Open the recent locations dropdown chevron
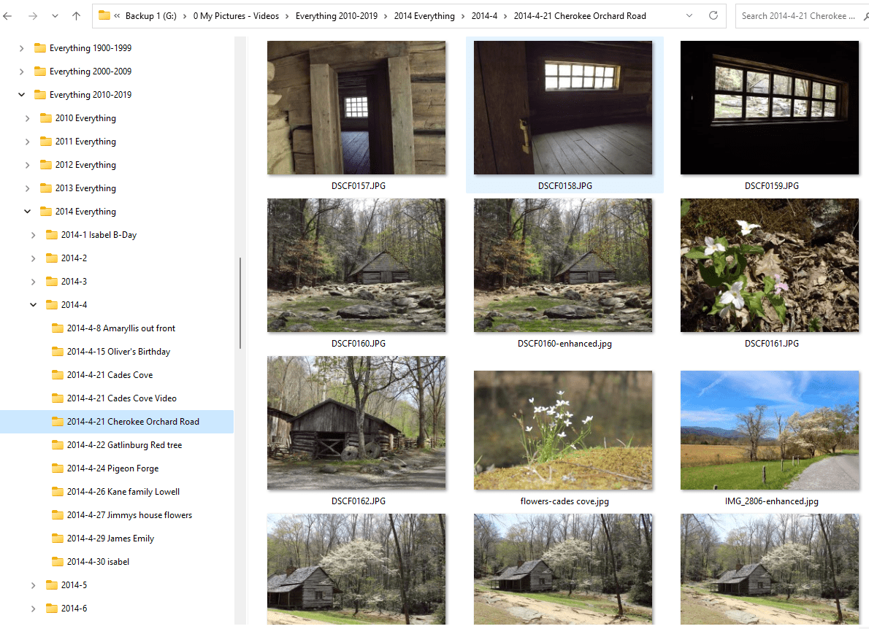The height and width of the screenshot is (629, 869). [x=55, y=15]
